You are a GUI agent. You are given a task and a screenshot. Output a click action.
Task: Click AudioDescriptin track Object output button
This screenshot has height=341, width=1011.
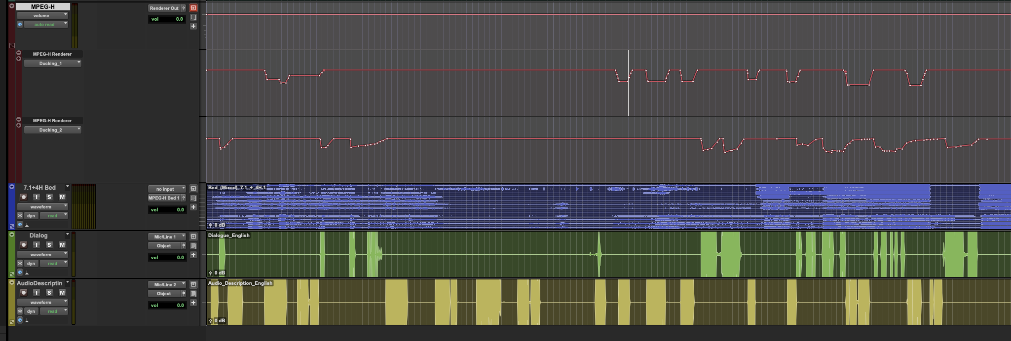tap(164, 294)
